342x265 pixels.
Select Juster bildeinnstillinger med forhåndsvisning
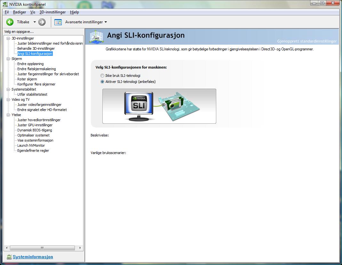[x=50, y=43]
